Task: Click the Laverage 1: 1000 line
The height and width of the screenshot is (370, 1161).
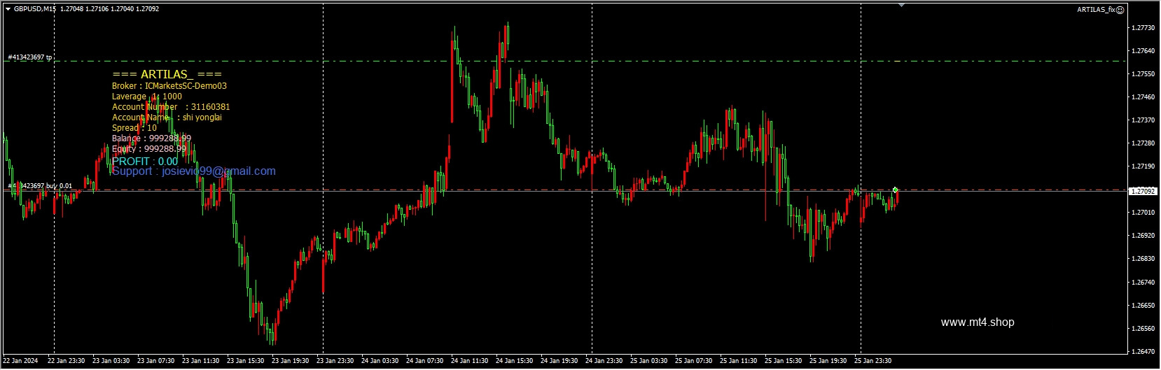Action: 147,97
